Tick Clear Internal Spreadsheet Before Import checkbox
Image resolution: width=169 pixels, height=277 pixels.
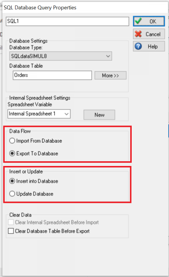11,222
